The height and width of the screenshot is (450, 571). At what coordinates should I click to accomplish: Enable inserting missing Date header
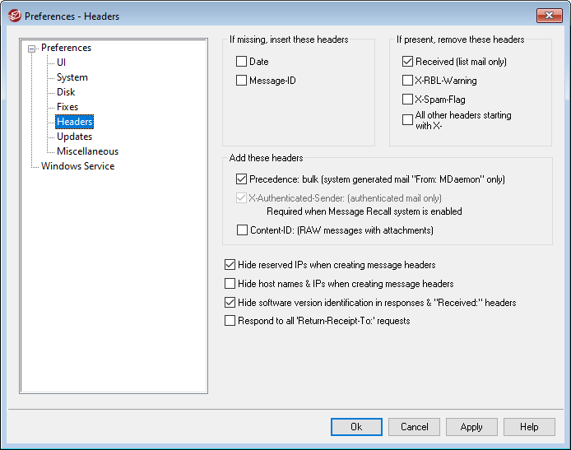pyautogui.click(x=242, y=62)
